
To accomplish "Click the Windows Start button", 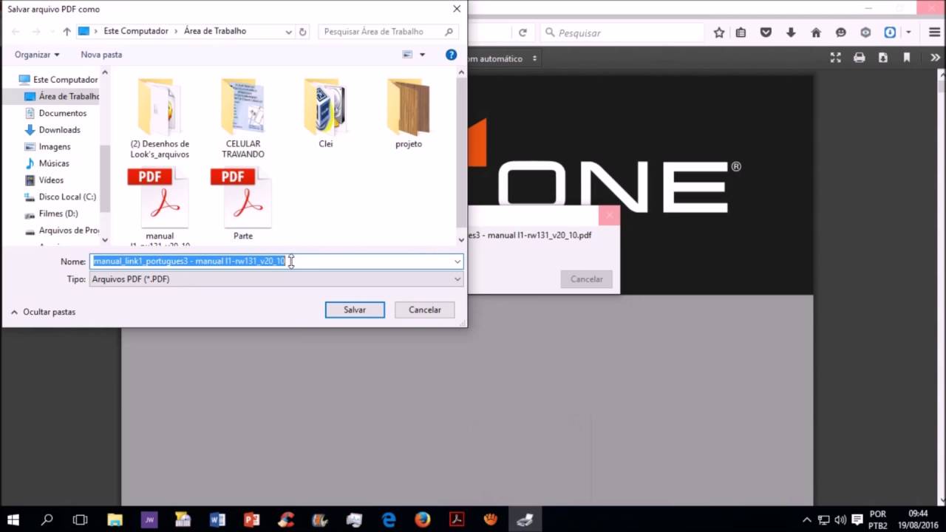I will coord(13,519).
